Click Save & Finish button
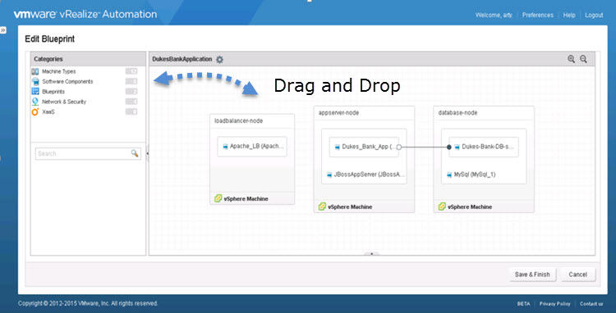This screenshot has height=313, width=616. coord(532,274)
